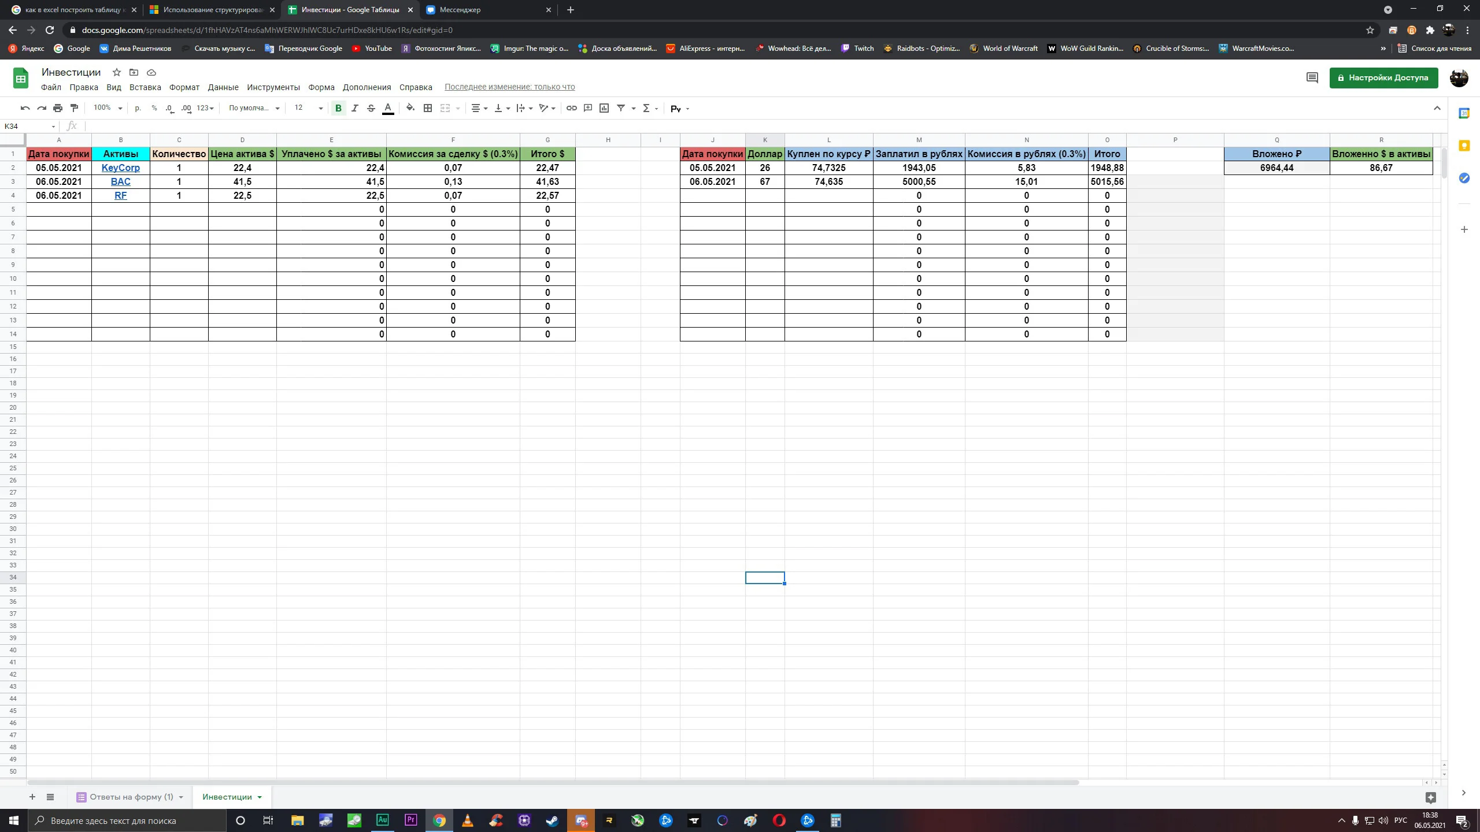Open the font size 12 dropdown
The image size is (1480, 832).
[x=308, y=108]
